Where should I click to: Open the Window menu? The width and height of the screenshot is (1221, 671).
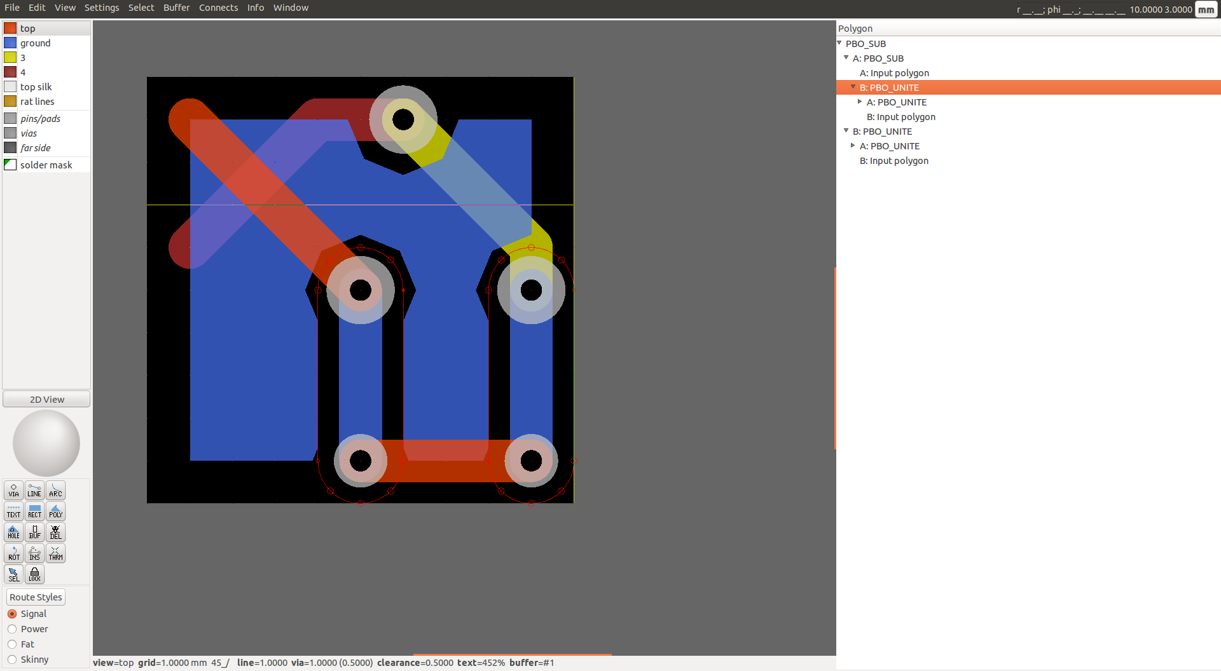pyautogui.click(x=291, y=8)
